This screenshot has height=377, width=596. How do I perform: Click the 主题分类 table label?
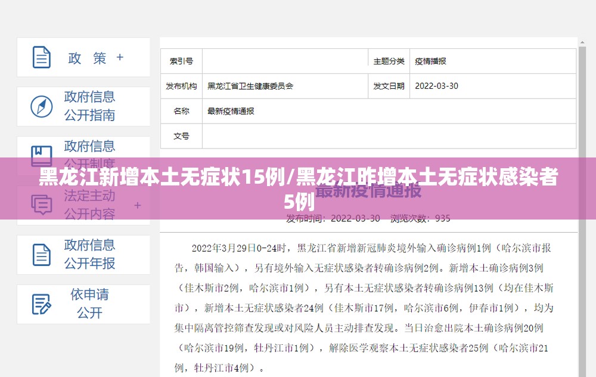coord(389,61)
